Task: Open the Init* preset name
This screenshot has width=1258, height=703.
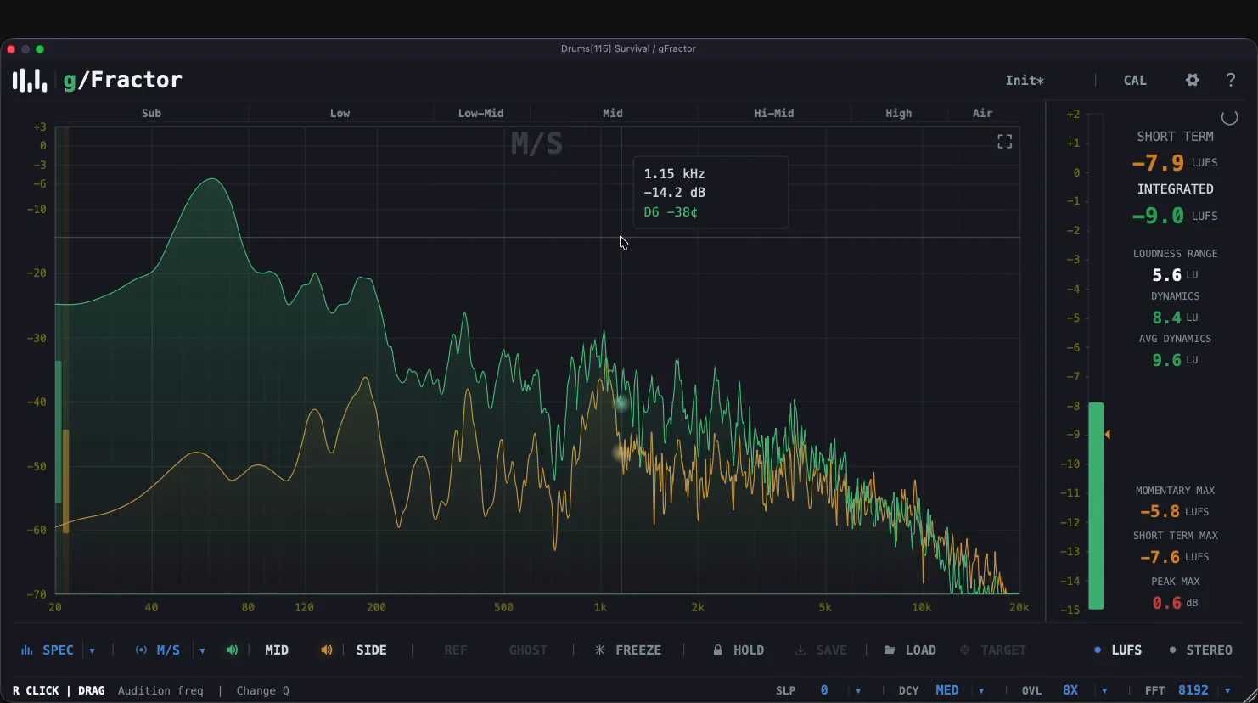Action: point(1025,81)
